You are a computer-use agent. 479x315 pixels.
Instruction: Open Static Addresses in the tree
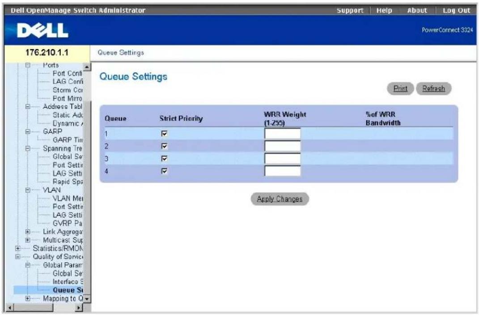coord(68,115)
